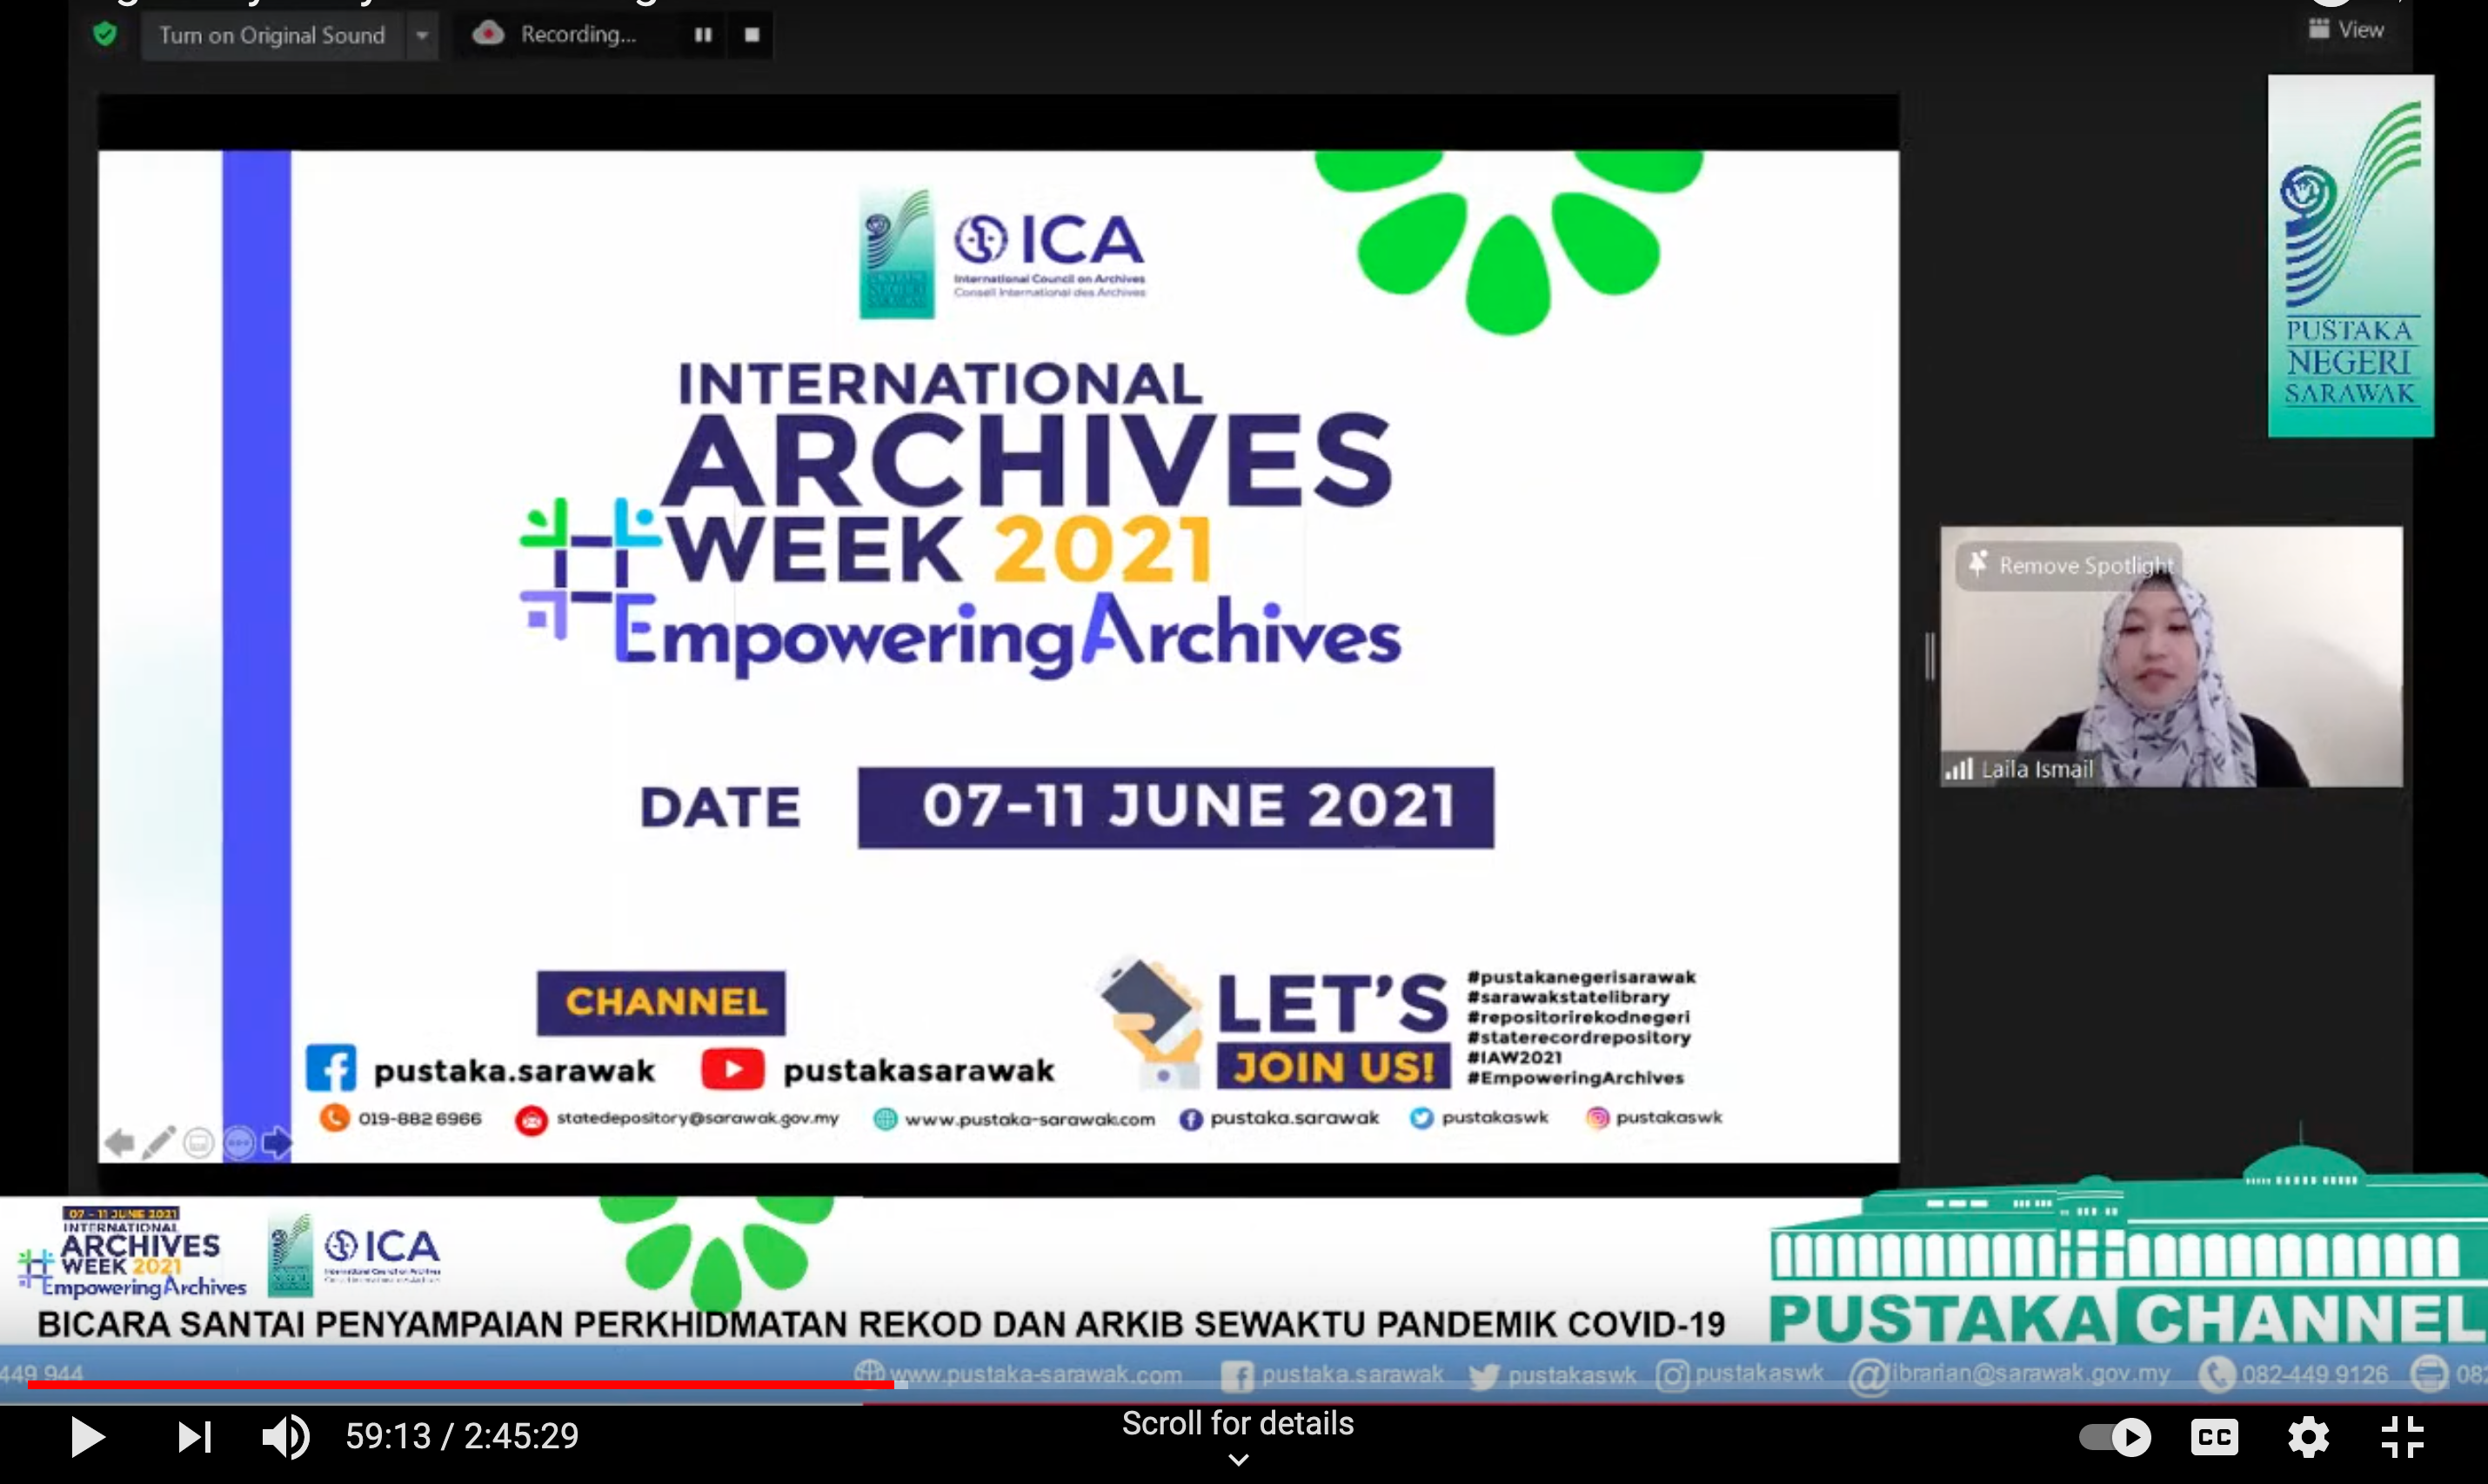Image resolution: width=2488 pixels, height=1484 pixels.
Task: Mute the video volume
Action: pyautogui.click(x=285, y=1437)
